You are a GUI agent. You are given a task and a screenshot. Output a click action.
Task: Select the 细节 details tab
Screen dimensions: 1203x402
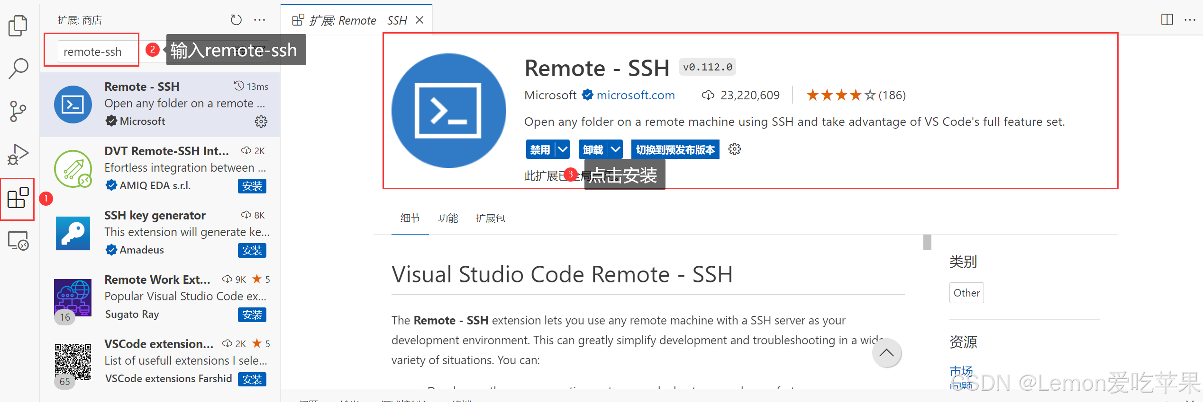tap(410, 218)
